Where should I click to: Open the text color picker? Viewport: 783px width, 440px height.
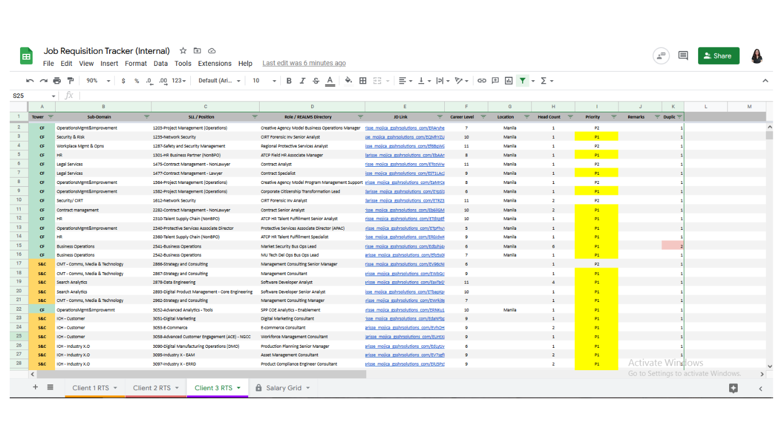click(330, 81)
